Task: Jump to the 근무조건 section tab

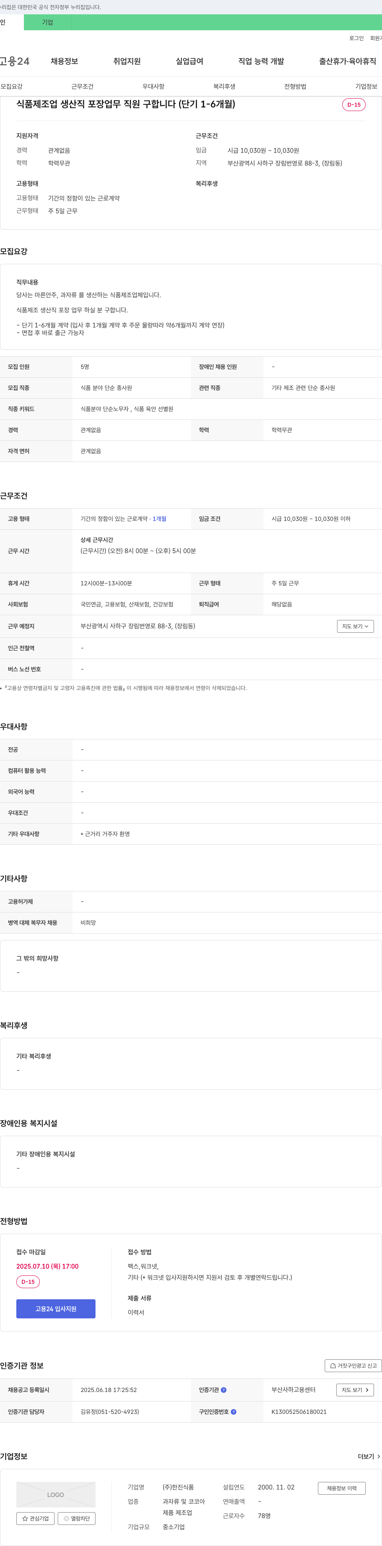Action: click(x=82, y=86)
